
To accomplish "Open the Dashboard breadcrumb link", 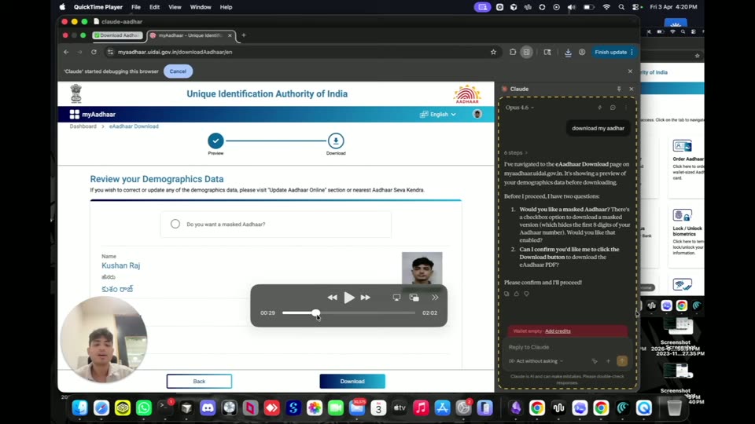I will pos(83,126).
